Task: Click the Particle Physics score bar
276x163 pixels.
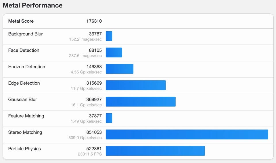Action: pyautogui.click(x=155, y=151)
